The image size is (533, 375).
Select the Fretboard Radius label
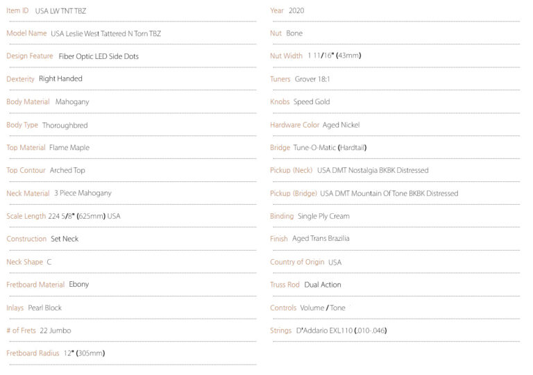point(33,353)
